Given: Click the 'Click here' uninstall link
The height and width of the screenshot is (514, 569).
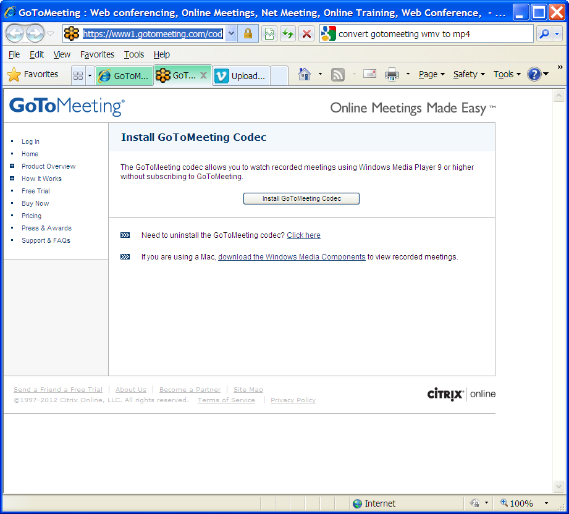Looking at the screenshot, I should point(303,235).
